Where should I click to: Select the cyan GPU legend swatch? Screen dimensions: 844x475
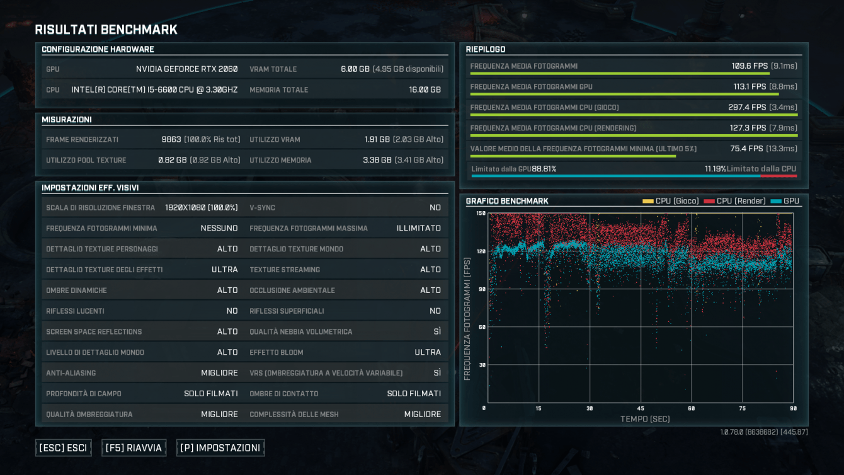[775, 201]
